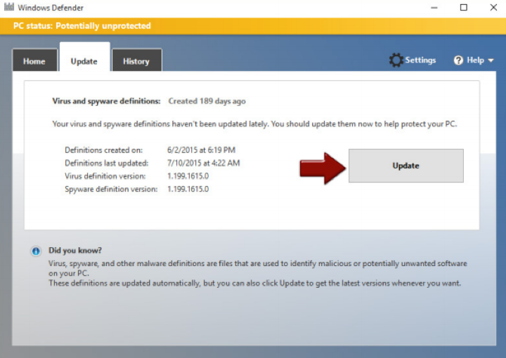Maximize the Windows Defender window
The width and height of the screenshot is (506, 358).
[464, 8]
